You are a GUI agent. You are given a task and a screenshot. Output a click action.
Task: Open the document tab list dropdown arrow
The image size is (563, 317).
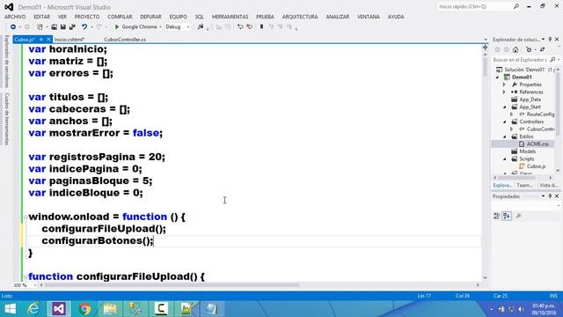486,40
